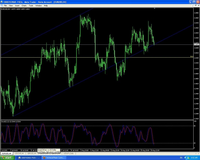200x160 pixels.
Task: Click the EURUSD,H4 chart header quote text
Action: [x=15, y=9]
